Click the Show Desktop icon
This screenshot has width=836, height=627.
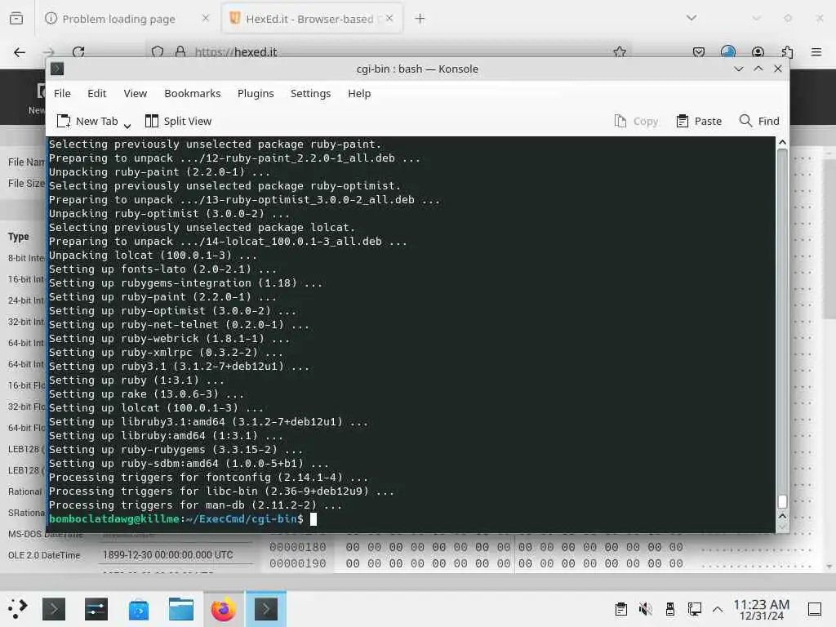tap(815, 609)
